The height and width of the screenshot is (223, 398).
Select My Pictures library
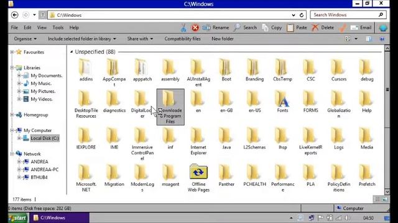click(x=43, y=91)
